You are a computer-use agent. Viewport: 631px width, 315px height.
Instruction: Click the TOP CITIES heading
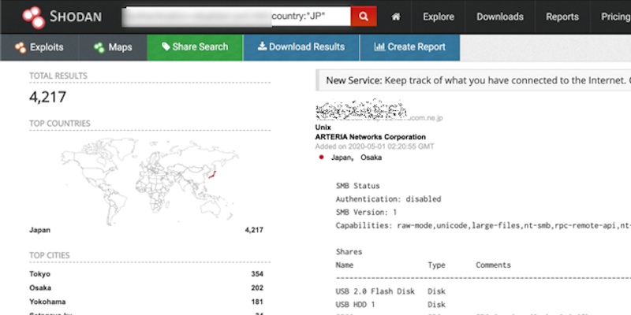(x=50, y=255)
